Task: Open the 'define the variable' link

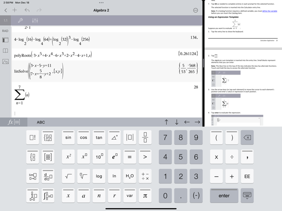Action: (269, 11)
